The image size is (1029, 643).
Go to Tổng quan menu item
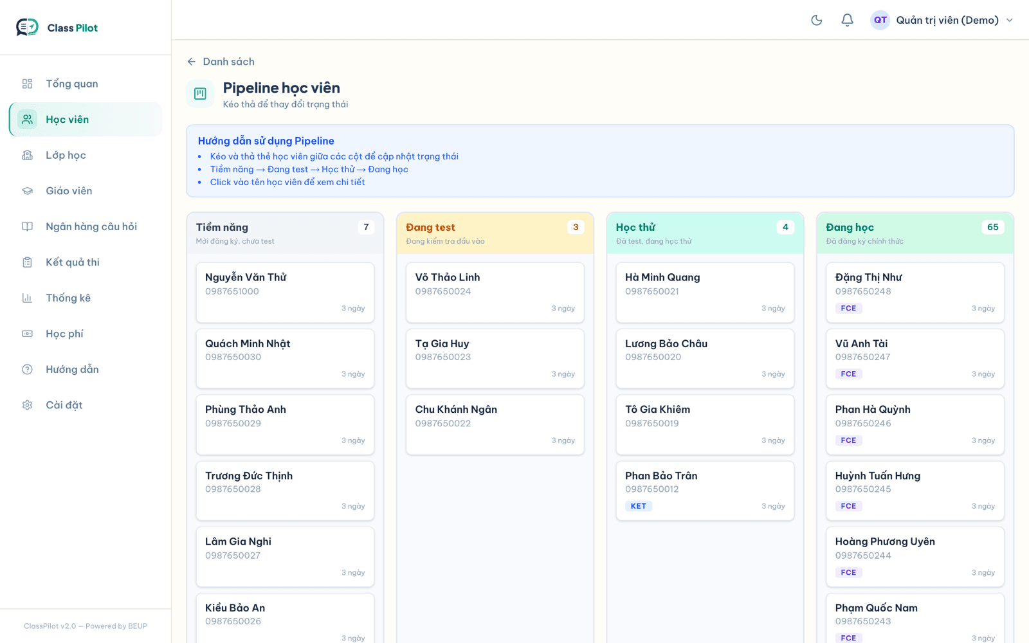click(86, 84)
